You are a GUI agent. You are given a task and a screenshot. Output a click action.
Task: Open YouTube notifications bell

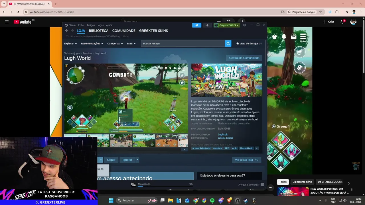click(x=342, y=22)
